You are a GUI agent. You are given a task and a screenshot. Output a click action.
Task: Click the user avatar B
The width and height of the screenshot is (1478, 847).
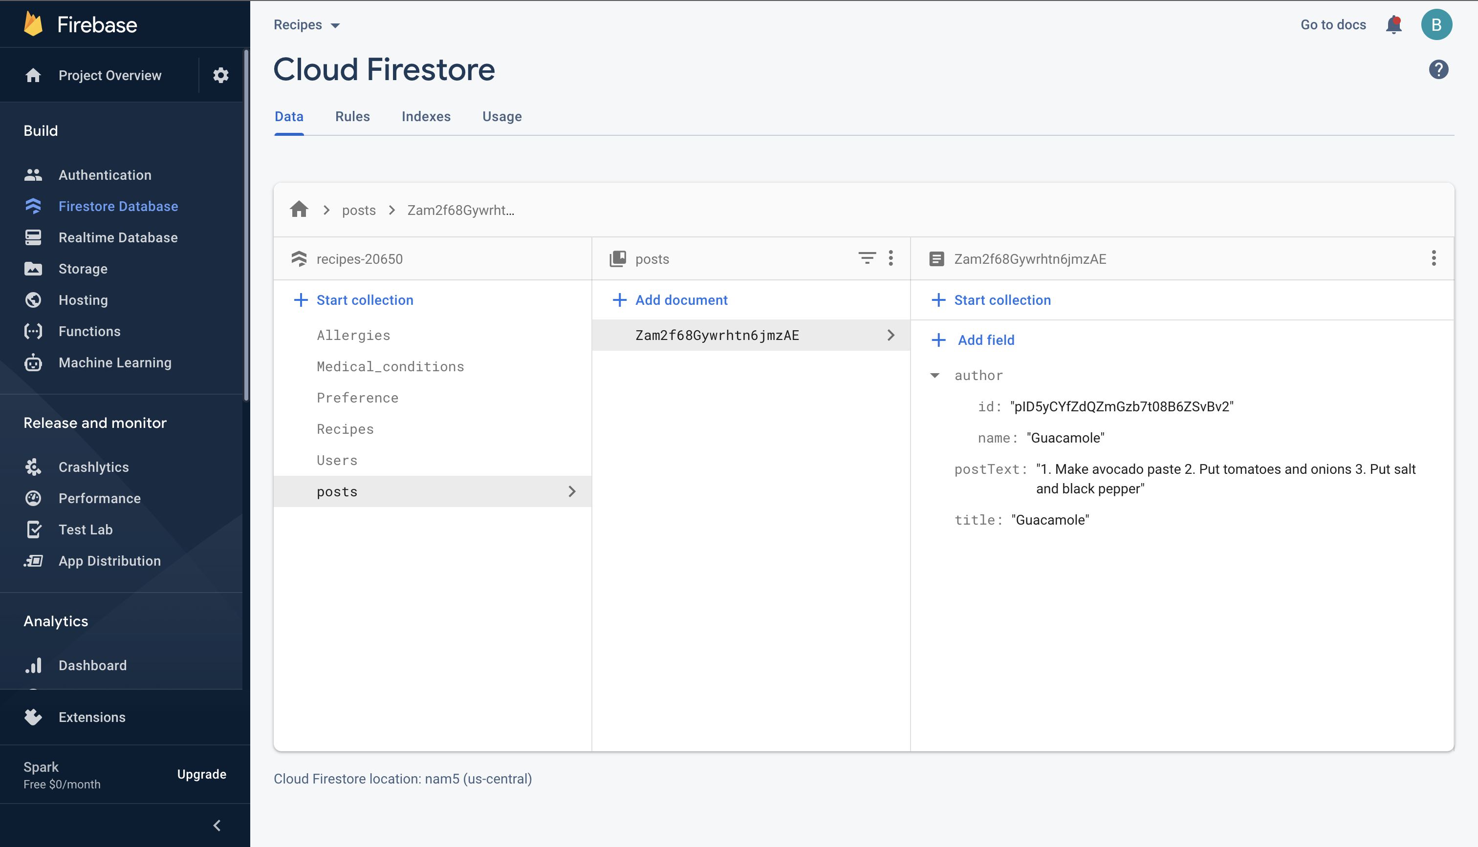[x=1436, y=24]
